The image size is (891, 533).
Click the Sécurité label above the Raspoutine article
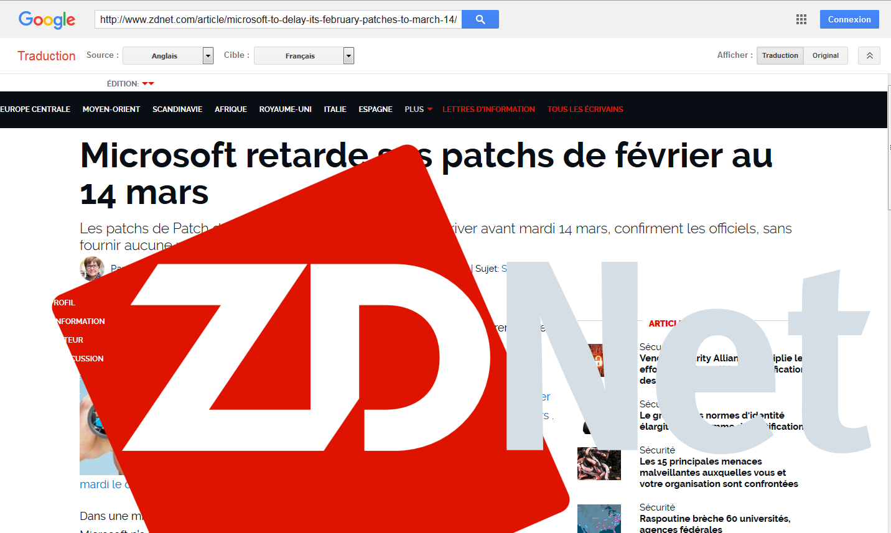657,508
